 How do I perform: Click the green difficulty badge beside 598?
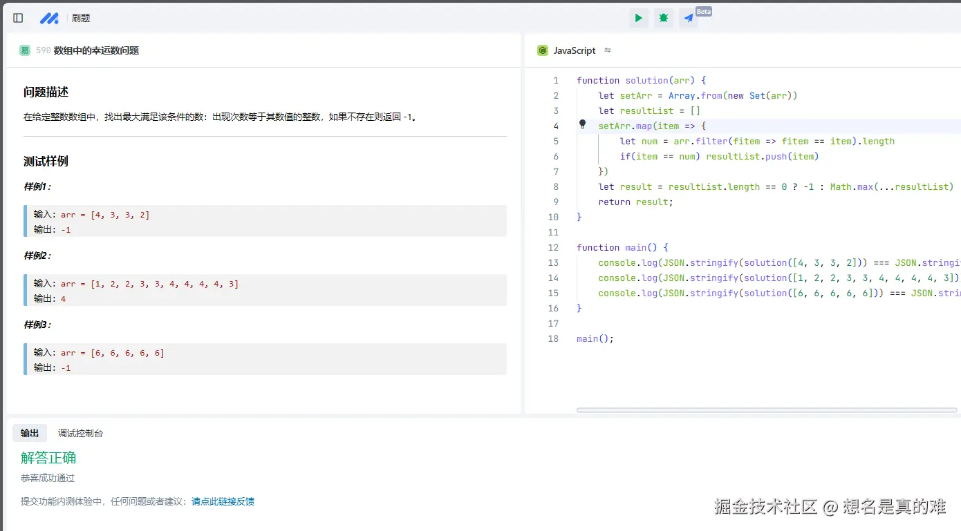25,50
